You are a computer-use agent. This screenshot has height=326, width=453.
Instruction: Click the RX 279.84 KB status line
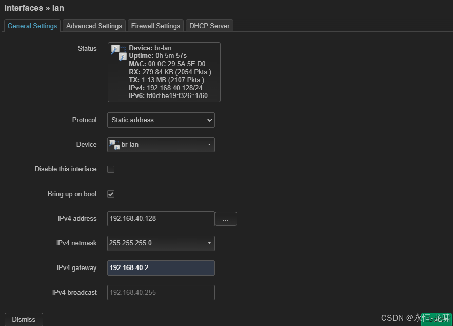pos(170,72)
